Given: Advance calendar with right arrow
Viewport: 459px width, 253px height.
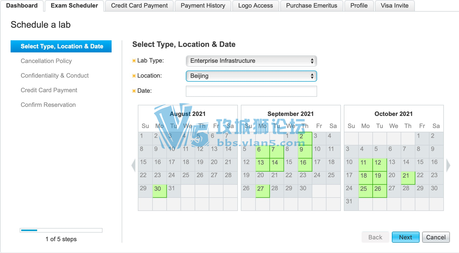Looking at the screenshot, I should (448, 165).
